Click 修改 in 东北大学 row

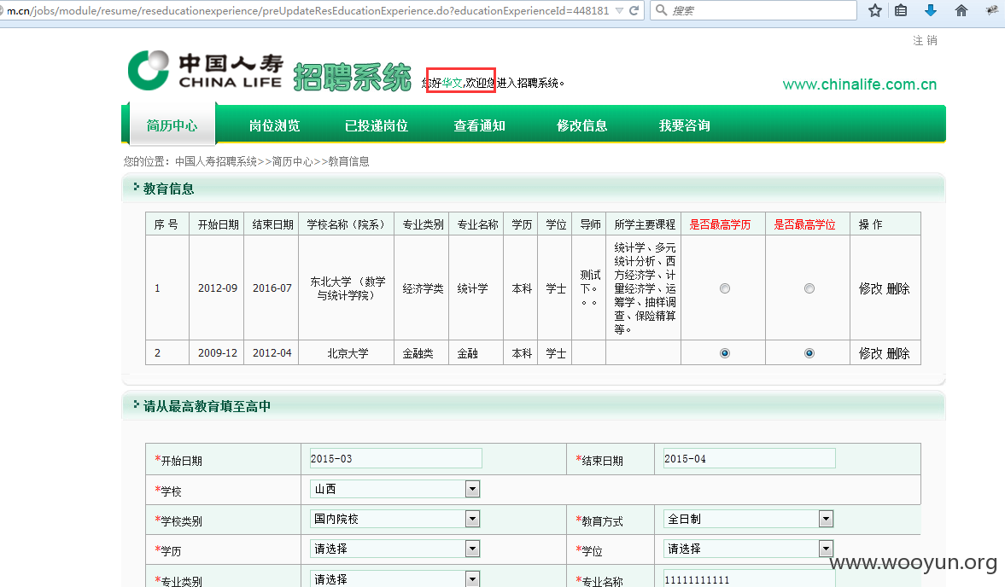point(870,288)
